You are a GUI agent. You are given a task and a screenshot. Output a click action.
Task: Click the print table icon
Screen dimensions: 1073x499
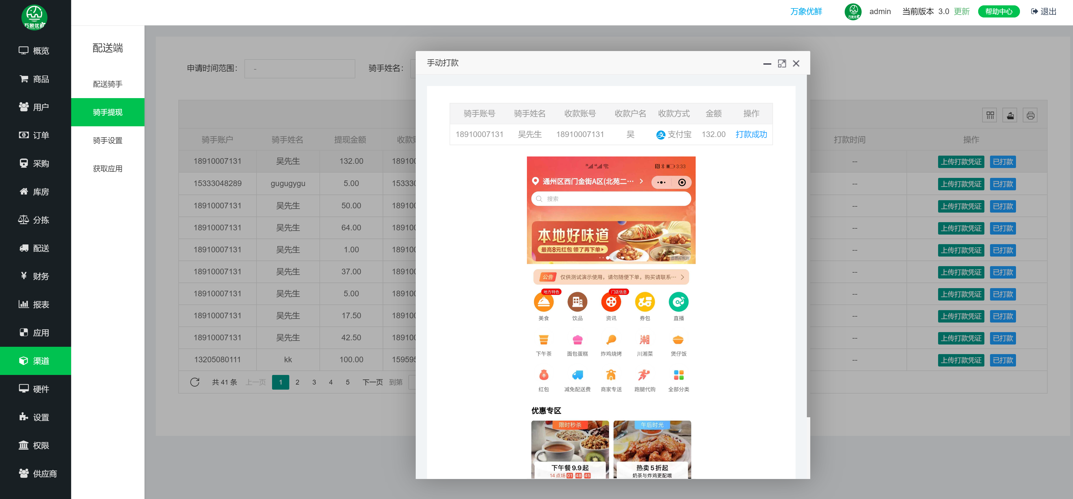pos(1030,115)
